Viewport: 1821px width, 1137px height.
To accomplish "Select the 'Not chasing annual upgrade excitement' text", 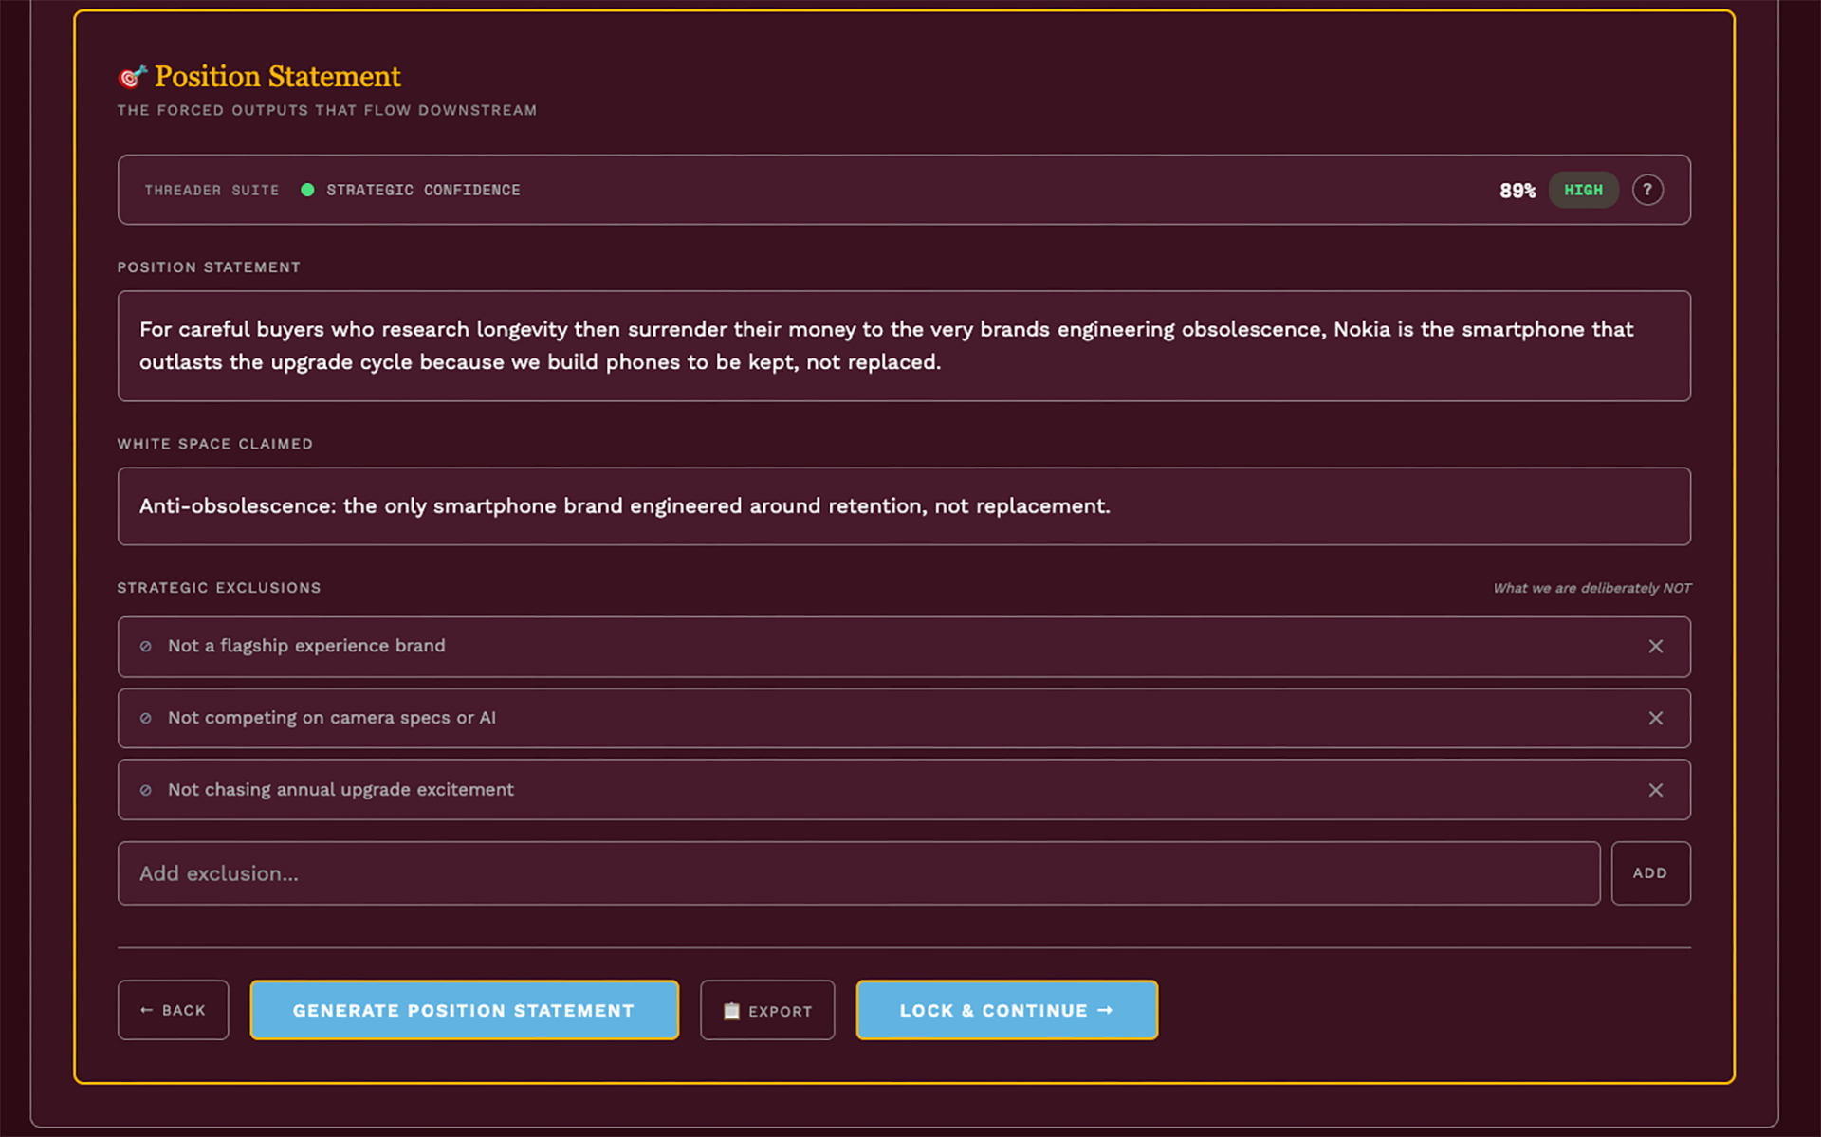I will (x=340, y=790).
